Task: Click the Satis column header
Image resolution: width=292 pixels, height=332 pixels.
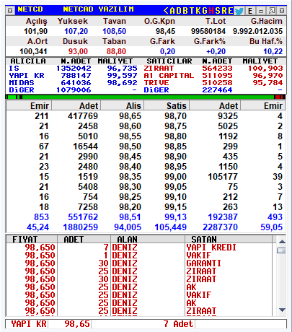Action: pyautogui.click(x=167, y=106)
